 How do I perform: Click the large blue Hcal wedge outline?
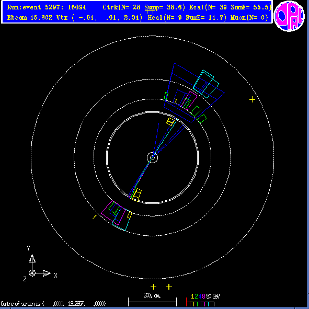click(x=194, y=93)
